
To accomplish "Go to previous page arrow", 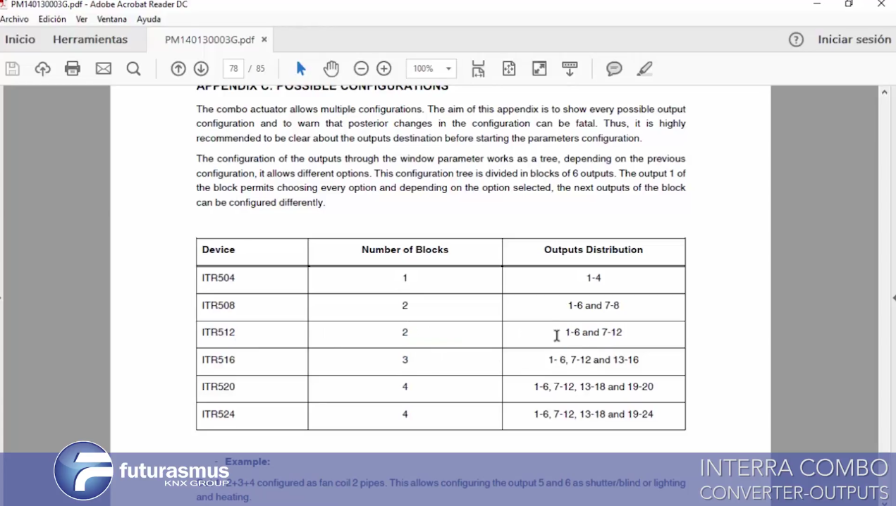I will click(x=178, y=68).
